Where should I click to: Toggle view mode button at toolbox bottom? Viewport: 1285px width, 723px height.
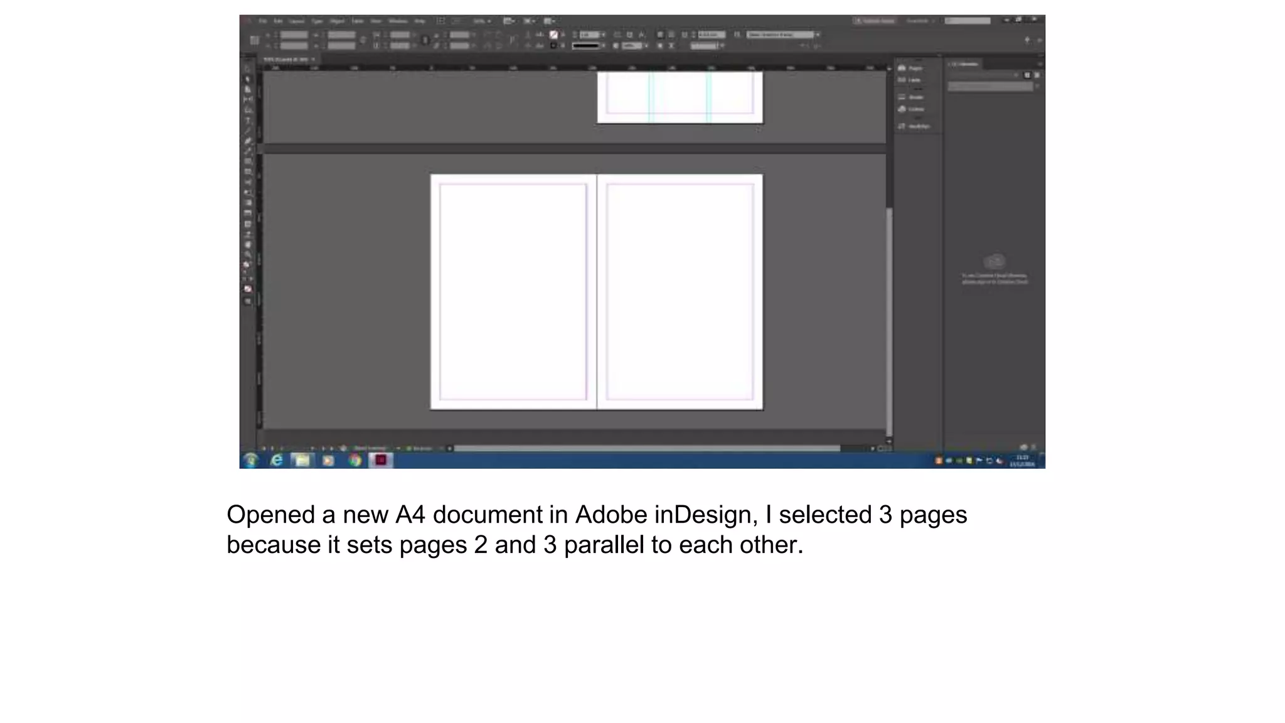[248, 301]
